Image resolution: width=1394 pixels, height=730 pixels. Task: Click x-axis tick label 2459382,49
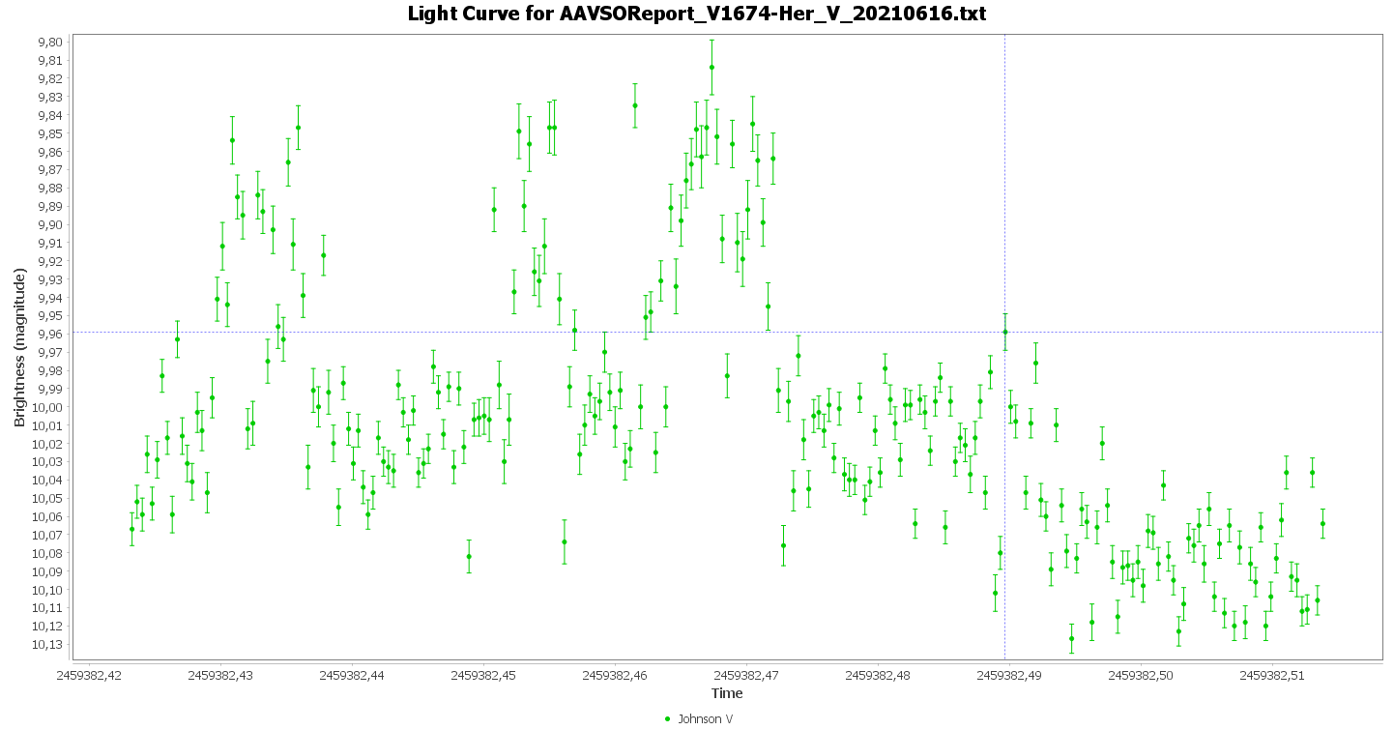1008,675
